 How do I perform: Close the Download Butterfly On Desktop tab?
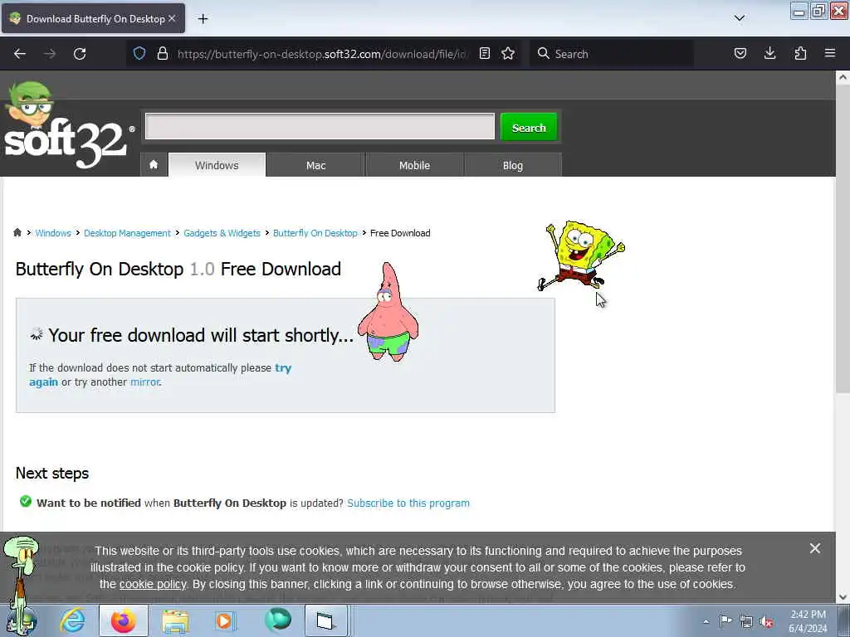coord(172,18)
